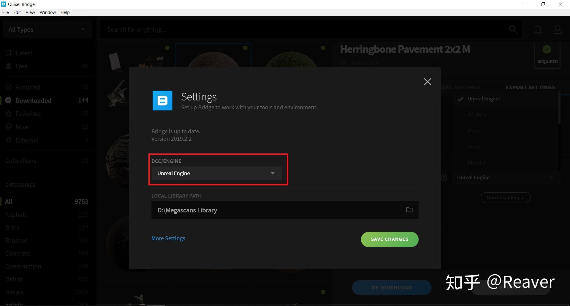Click the Downloaded checkmark filter
The height and width of the screenshot is (306, 570).
coord(8,100)
